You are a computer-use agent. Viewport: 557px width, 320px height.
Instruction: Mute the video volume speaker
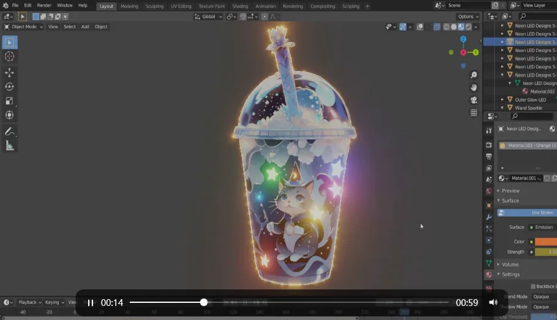click(x=493, y=303)
